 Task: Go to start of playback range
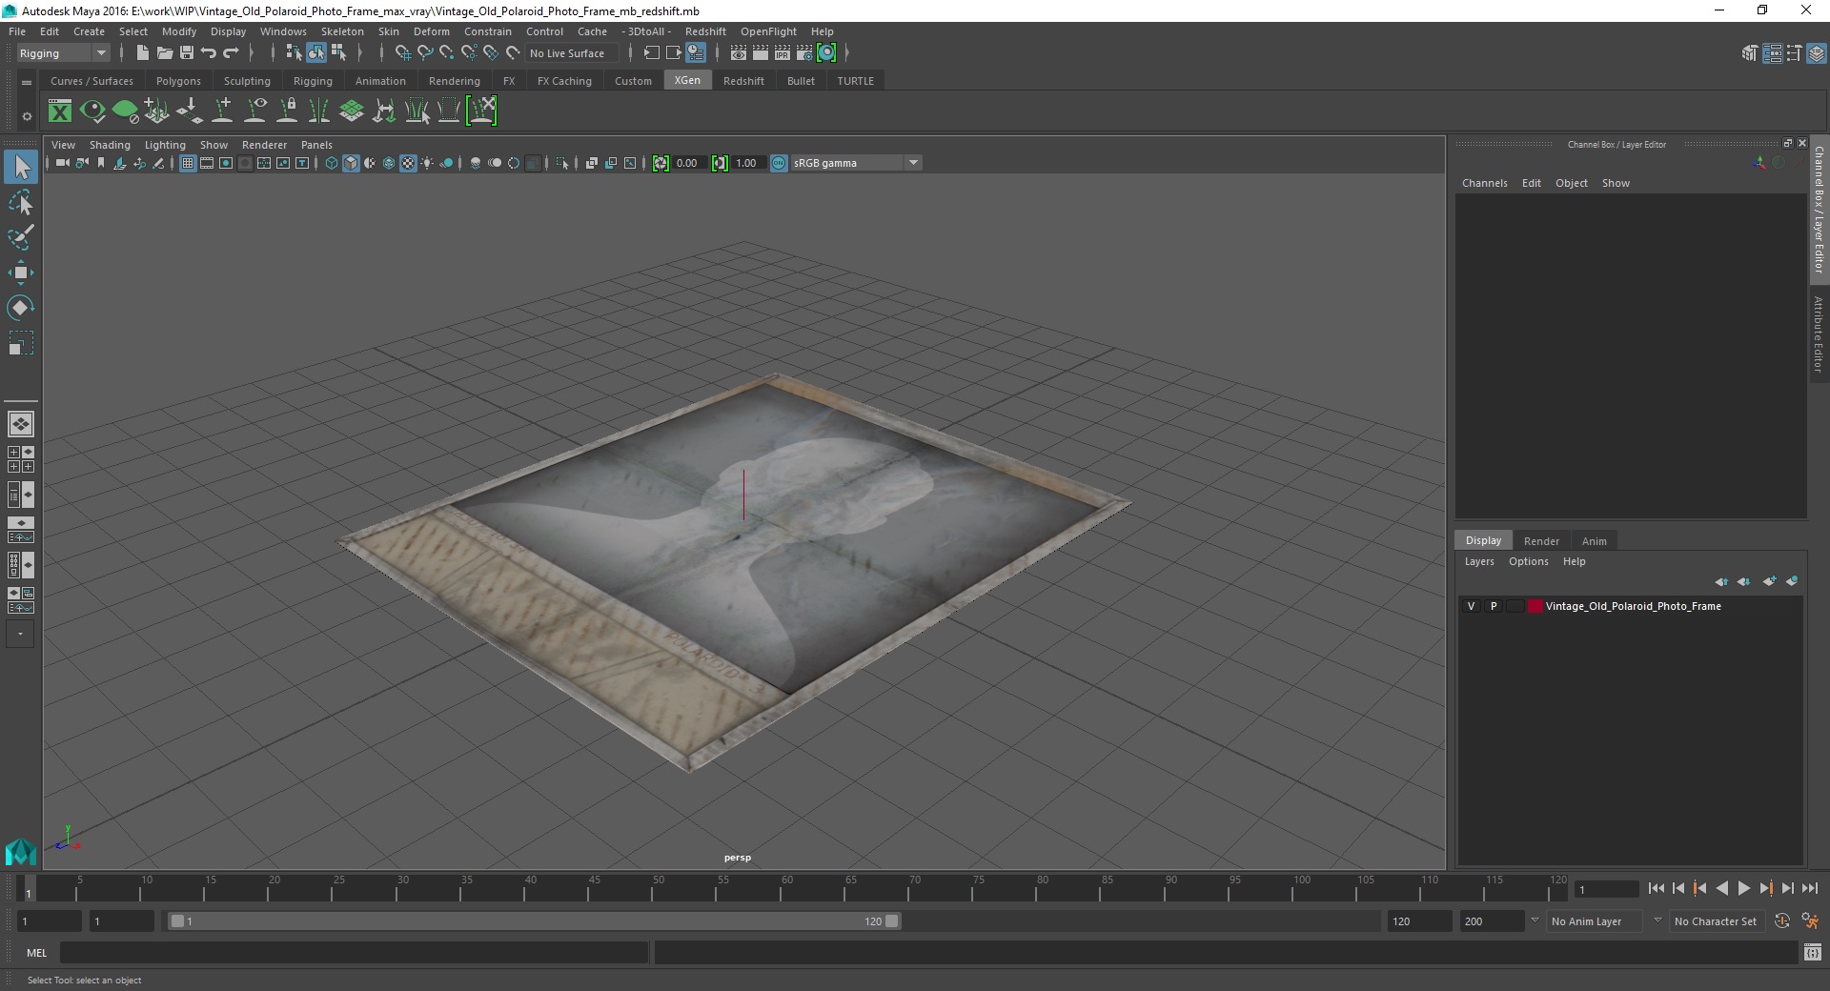[x=1656, y=888]
